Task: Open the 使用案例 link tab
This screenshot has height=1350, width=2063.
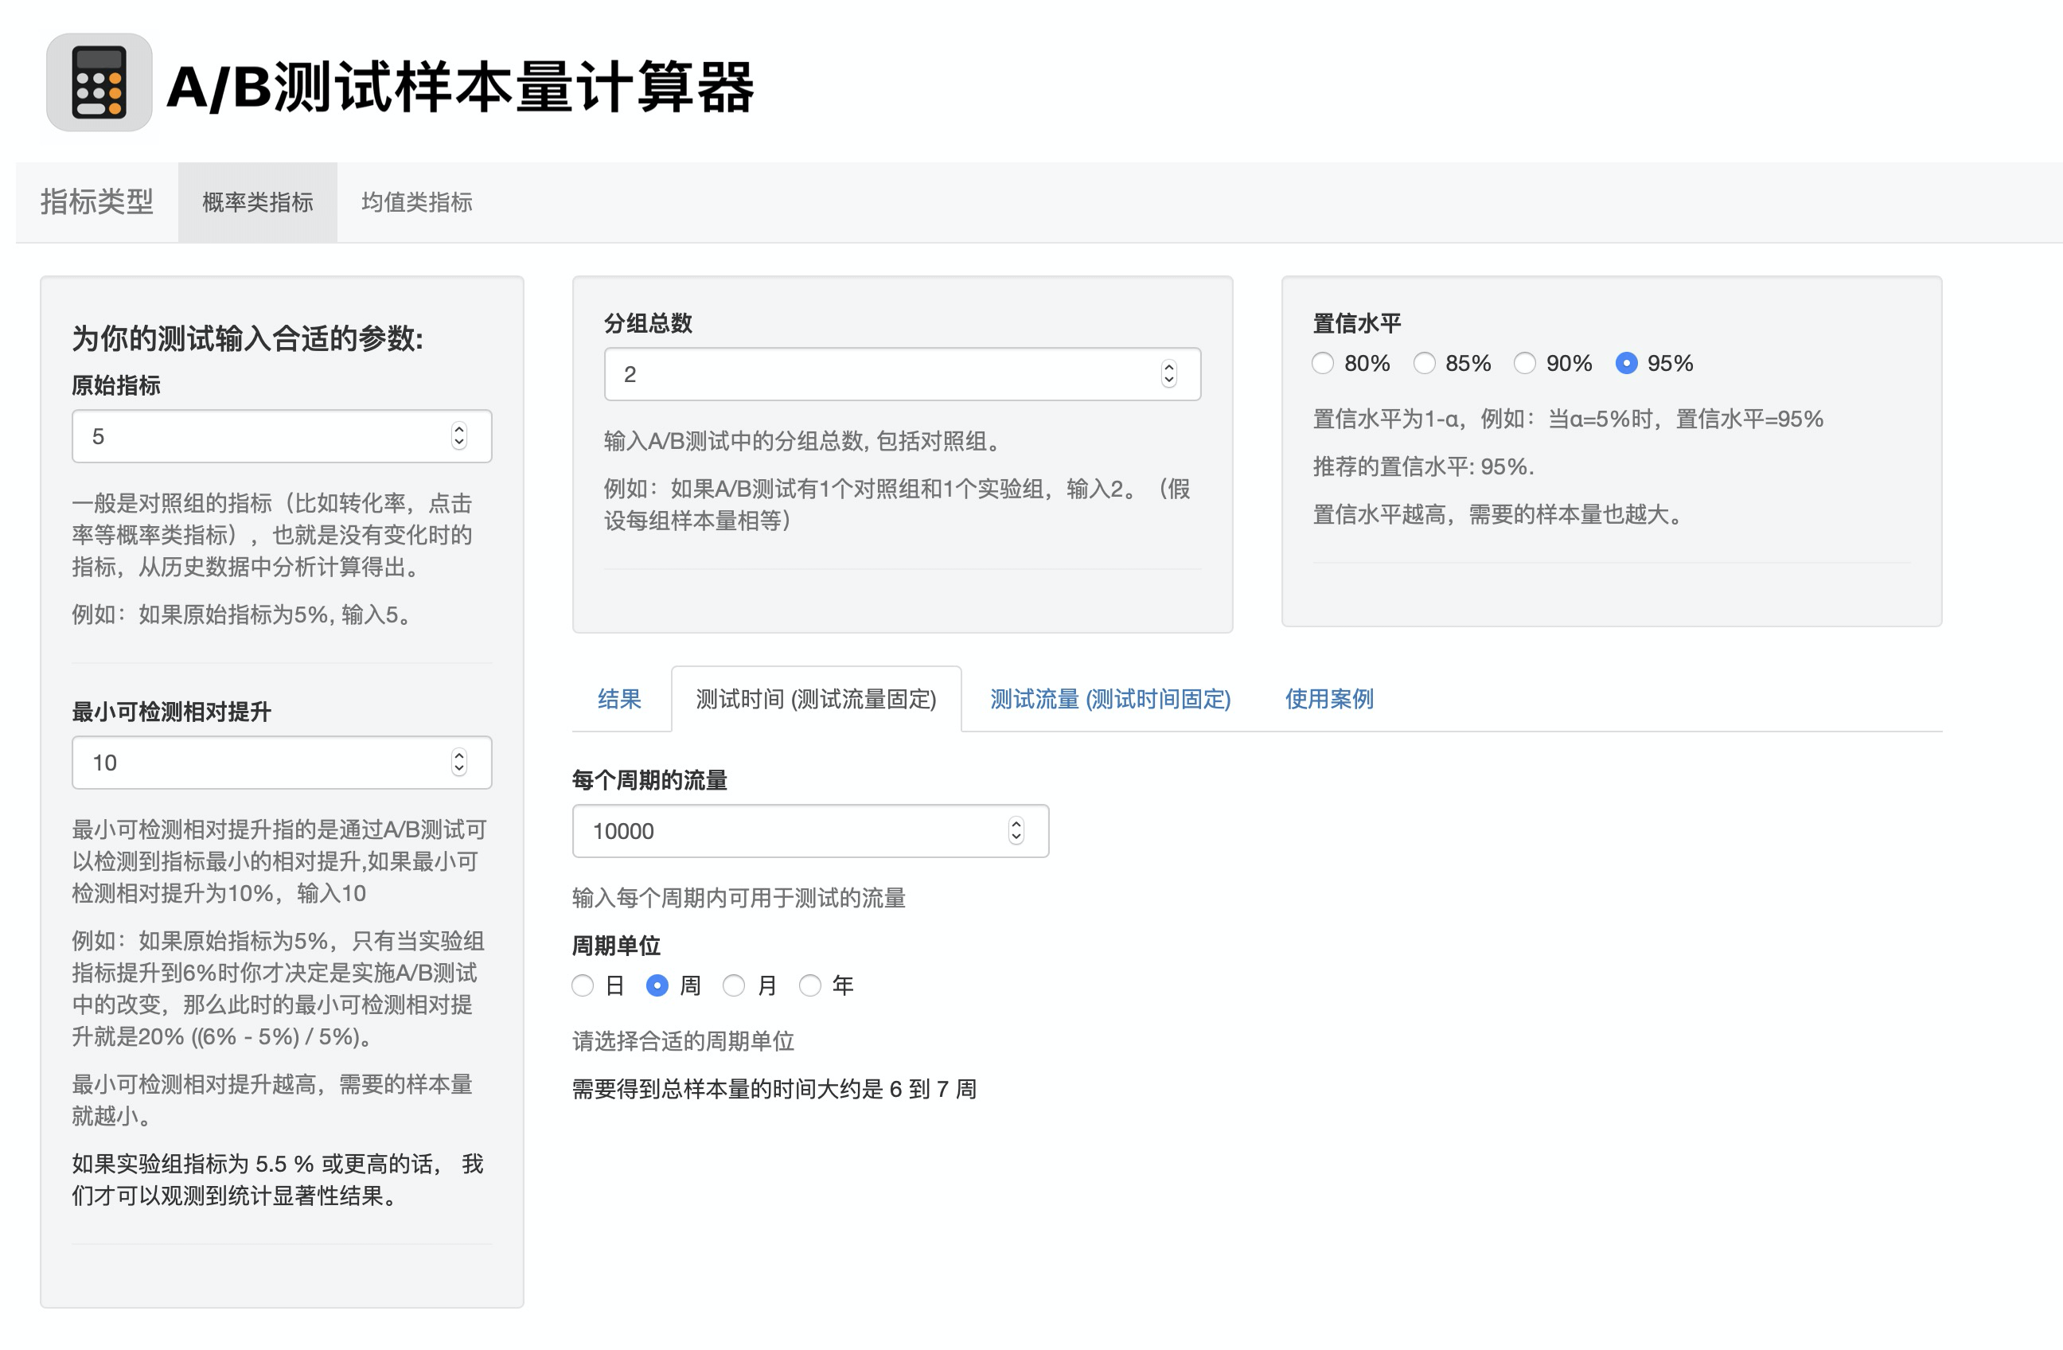Action: pos(1328,699)
